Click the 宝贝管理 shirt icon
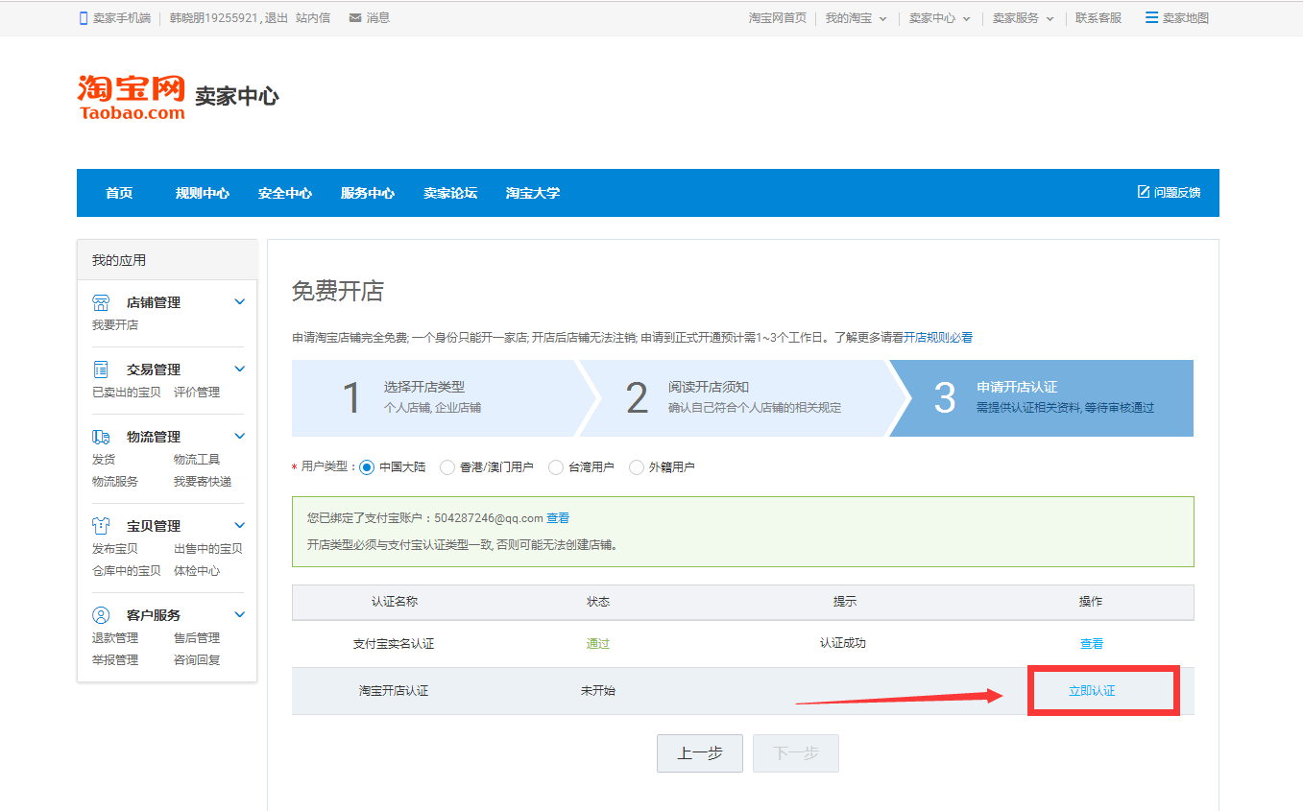The image size is (1303, 811). pyautogui.click(x=101, y=526)
